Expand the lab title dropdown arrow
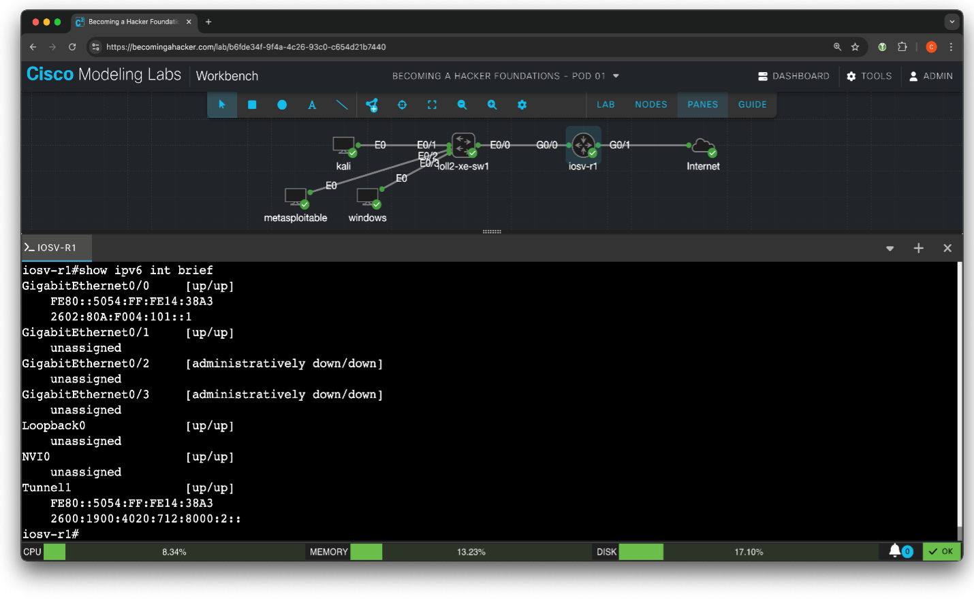This screenshot has height=607, width=974. click(x=616, y=76)
